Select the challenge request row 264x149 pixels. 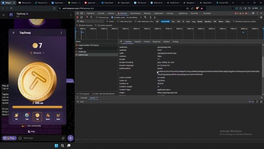point(97,51)
